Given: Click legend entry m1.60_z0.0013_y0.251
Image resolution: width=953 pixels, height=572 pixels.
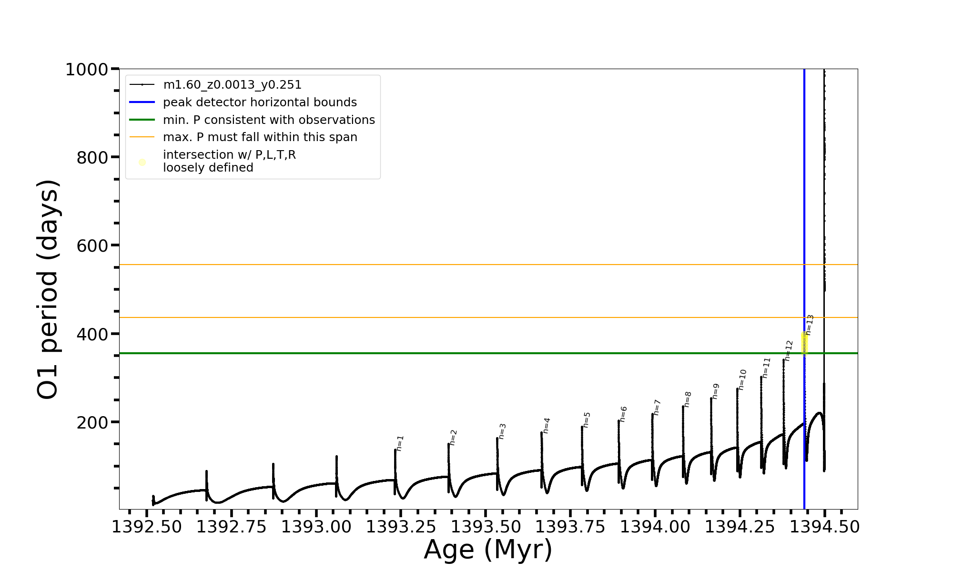Looking at the screenshot, I should coord(232,85).
